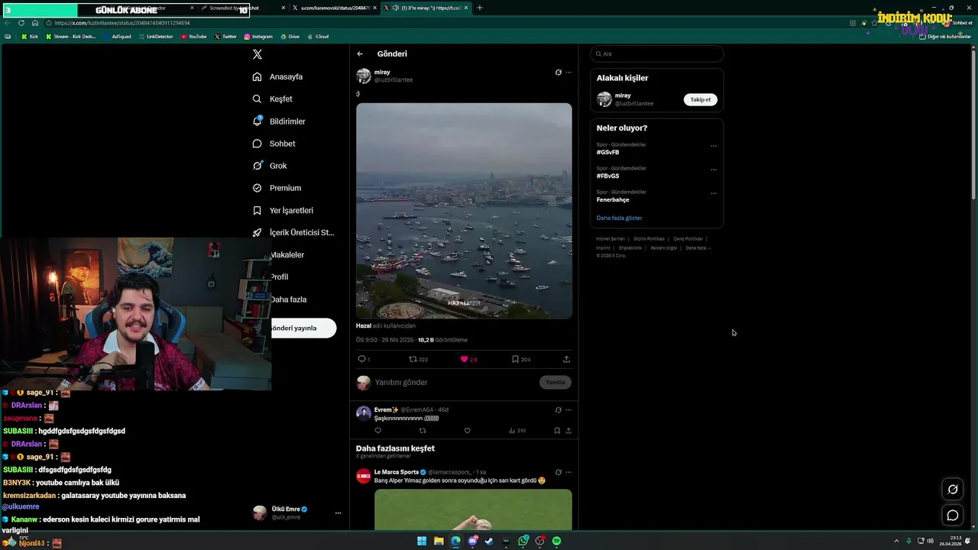Toggle the pink like heart on post
The image size is (978, 550).
coord(464,359)
